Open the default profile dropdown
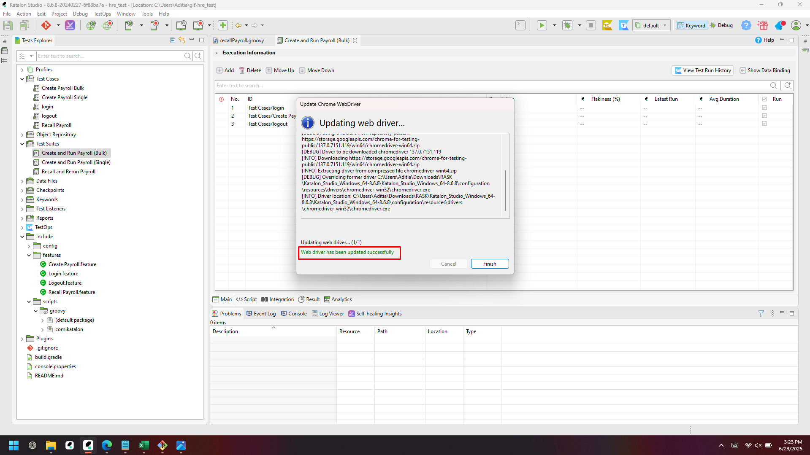Screen dimensions: 810x455 pos(651,25)
